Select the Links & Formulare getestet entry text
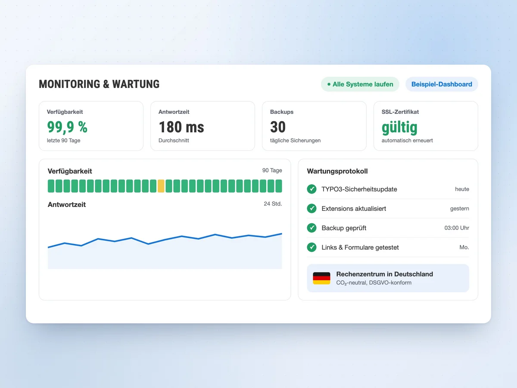Viewport: 517px width, 388px height. tap(360, 247)
